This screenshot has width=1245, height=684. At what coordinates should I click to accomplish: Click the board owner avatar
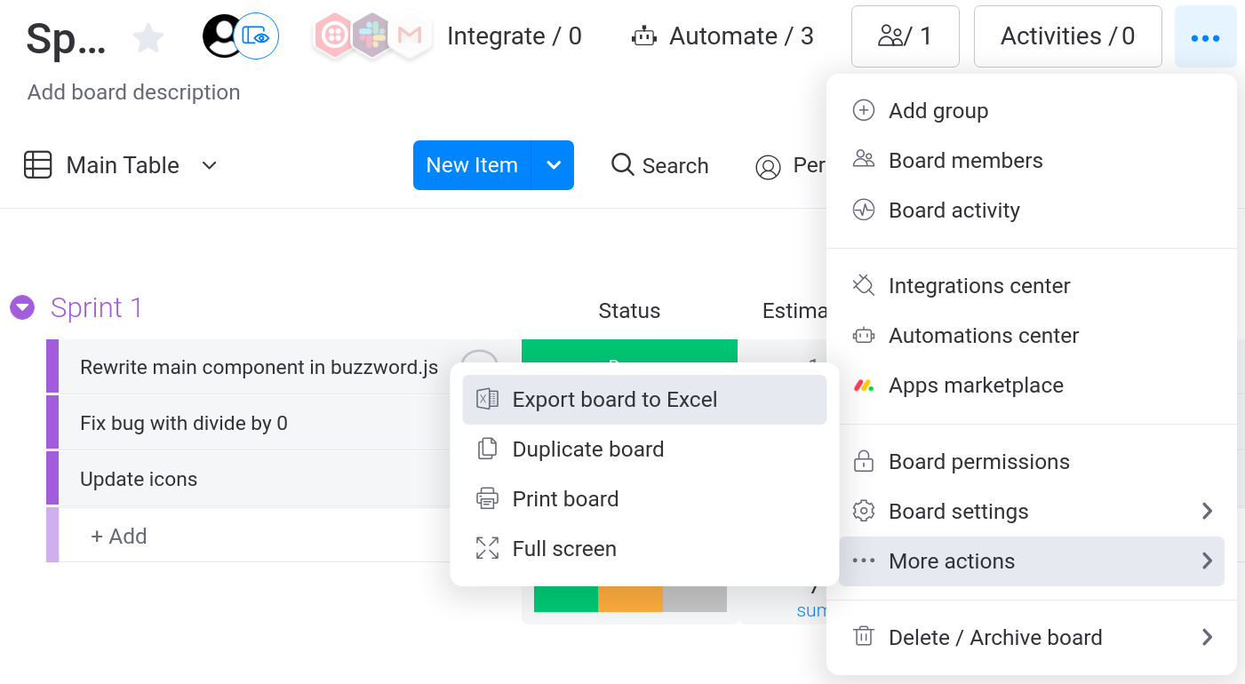pos(219,36)
